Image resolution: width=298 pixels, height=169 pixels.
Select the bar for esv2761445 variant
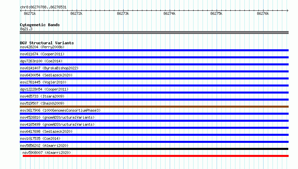click(154, 86)
